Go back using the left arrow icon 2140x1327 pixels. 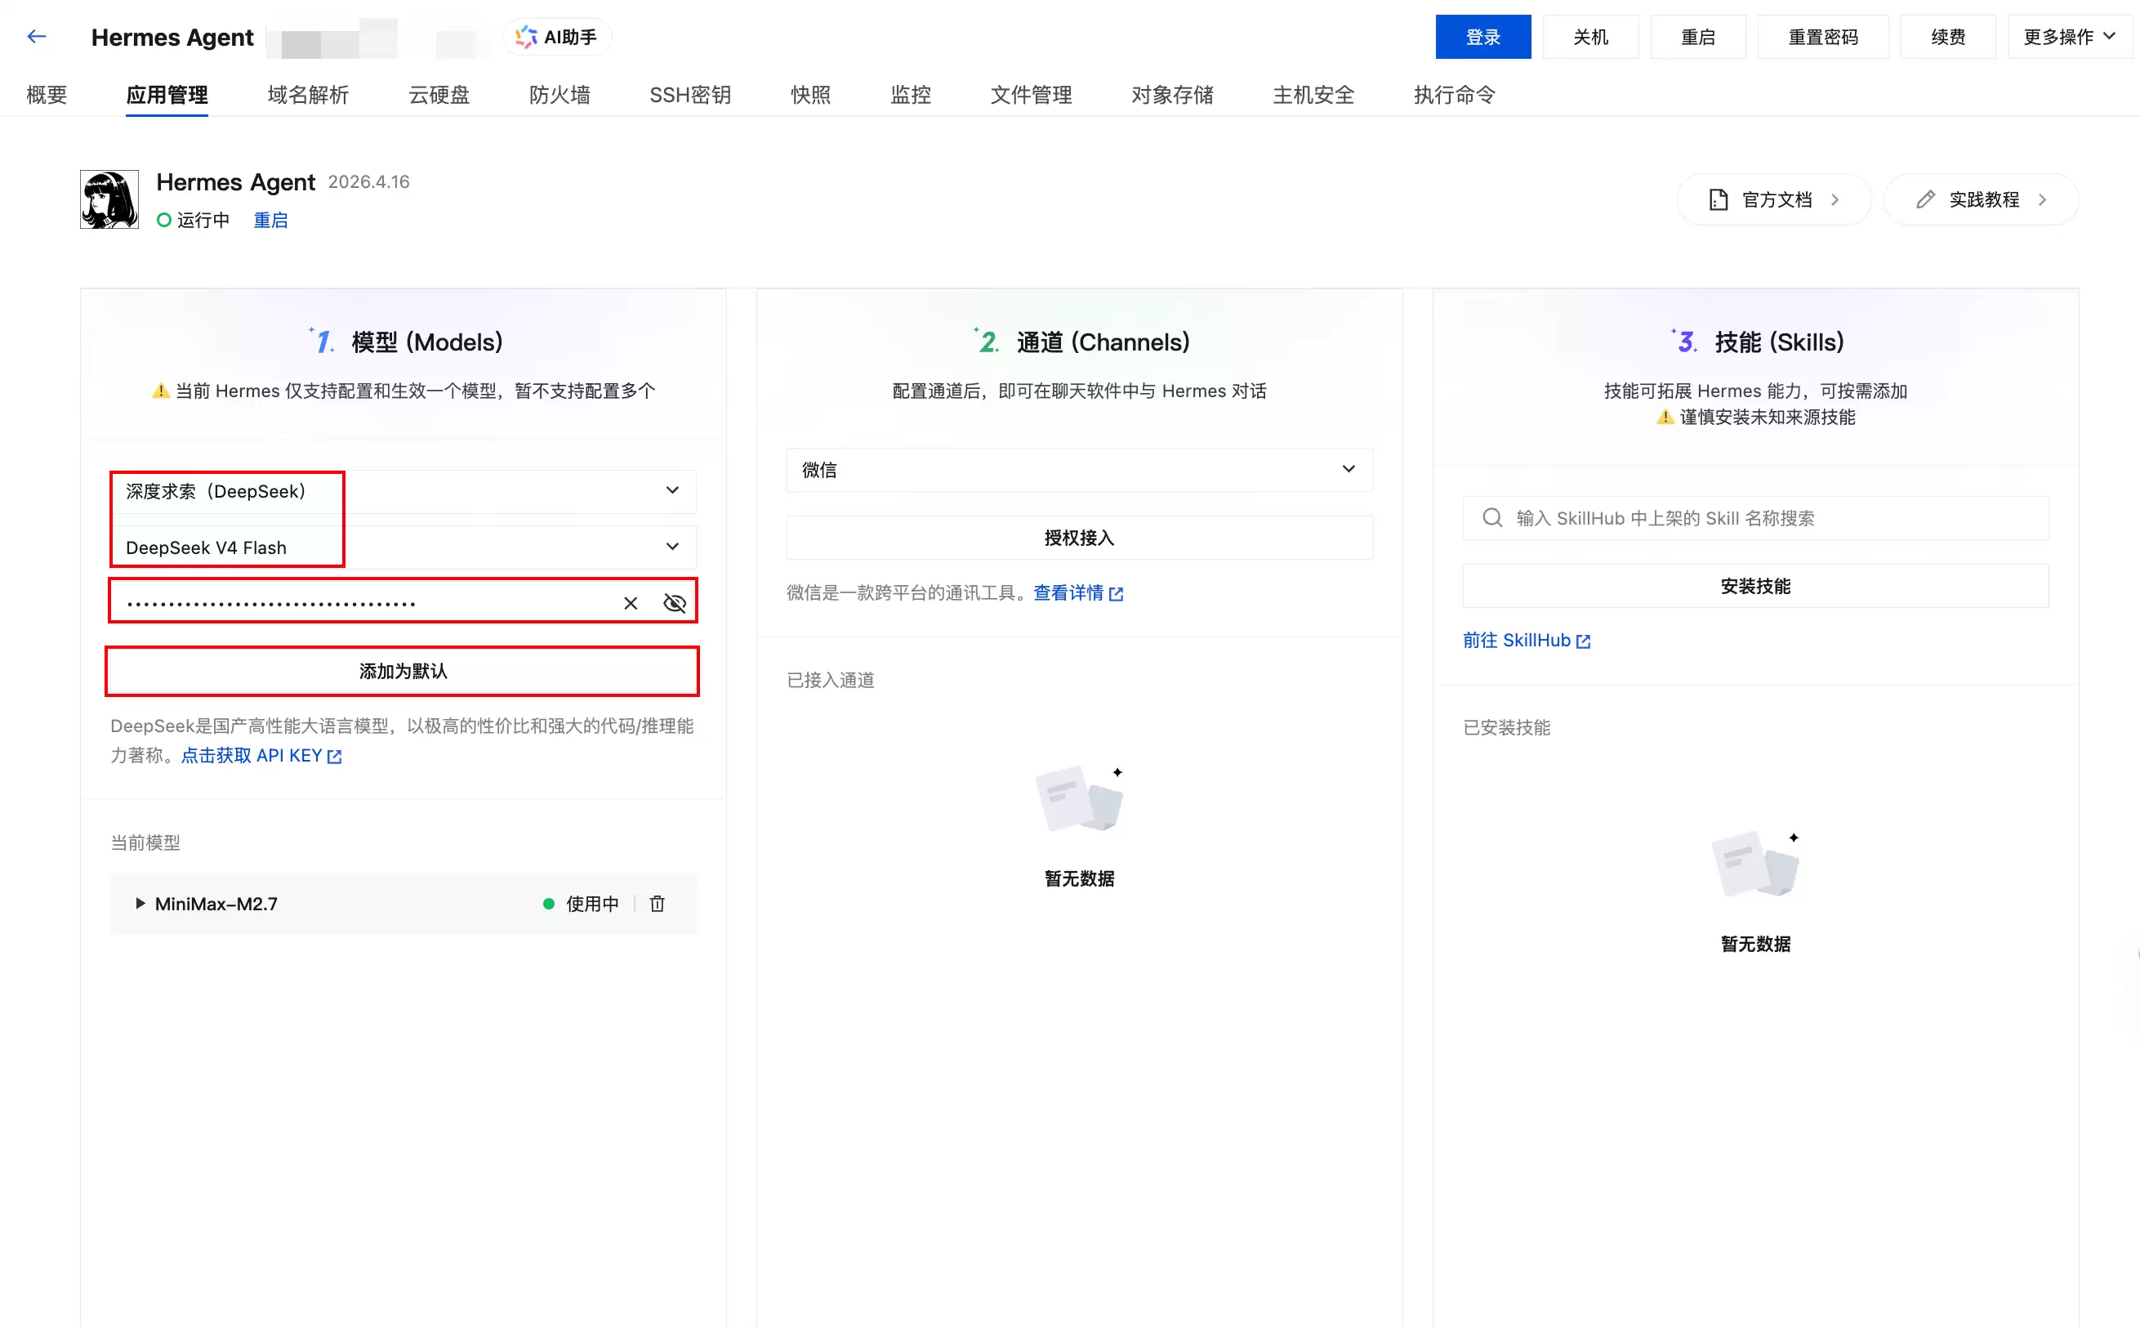[x=36, y=37]
